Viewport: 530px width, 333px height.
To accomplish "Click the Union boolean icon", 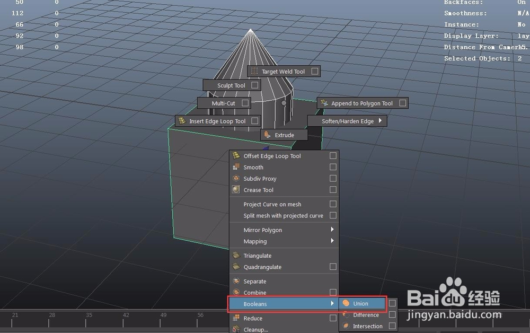I will [x=346, y=303].
